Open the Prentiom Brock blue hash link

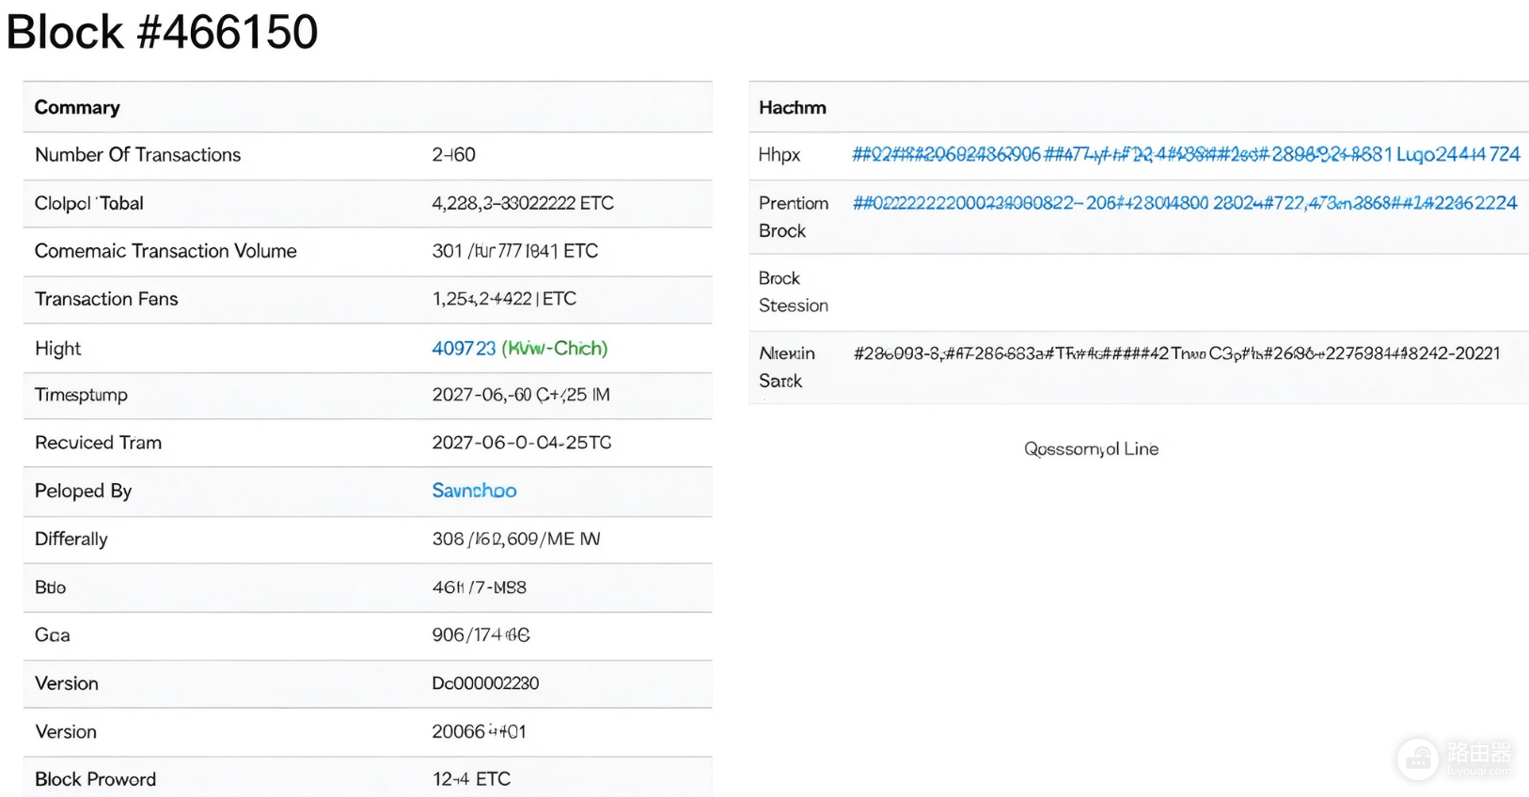click(x=1185, y=203)
